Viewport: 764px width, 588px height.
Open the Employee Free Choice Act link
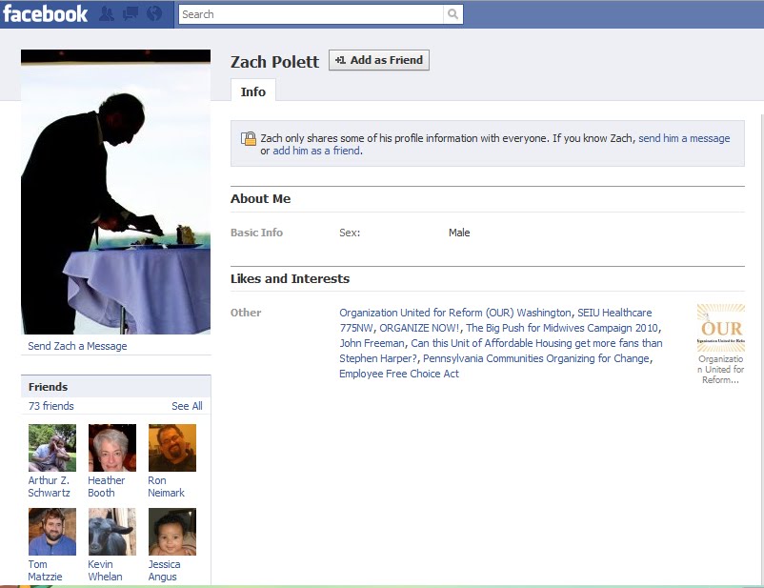point(399,374)
